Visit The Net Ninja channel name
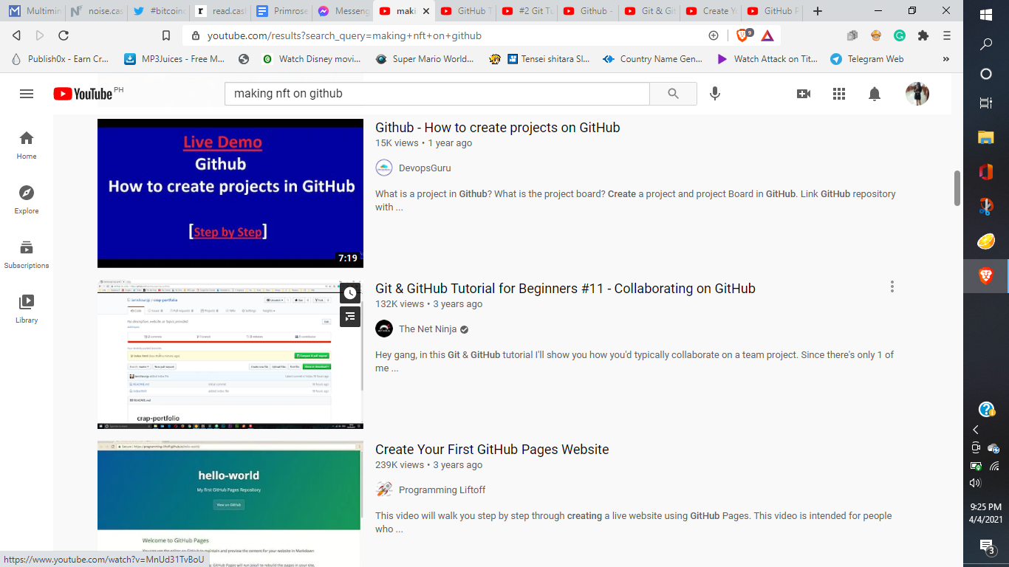The width and height of the screenshot is (1009, 567). (428, 329)
